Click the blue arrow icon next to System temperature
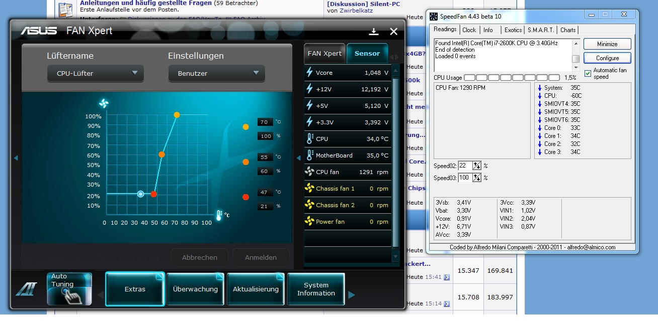Image resolution: width=658 pixels, height=325 pixels. tap(540, 88)
